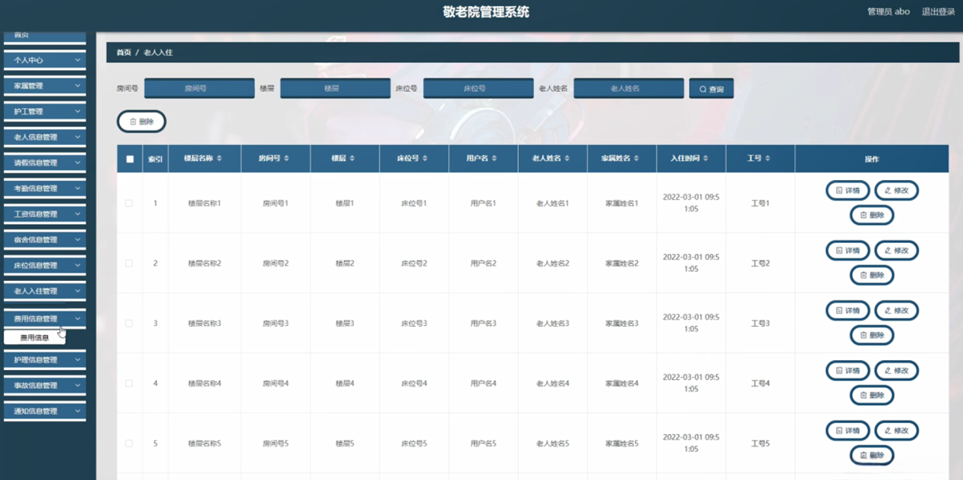This screenshot has width=963, height=480.
Task: Expand the 请假信息管理 sidebar menu
Action: tap(45, 163)
